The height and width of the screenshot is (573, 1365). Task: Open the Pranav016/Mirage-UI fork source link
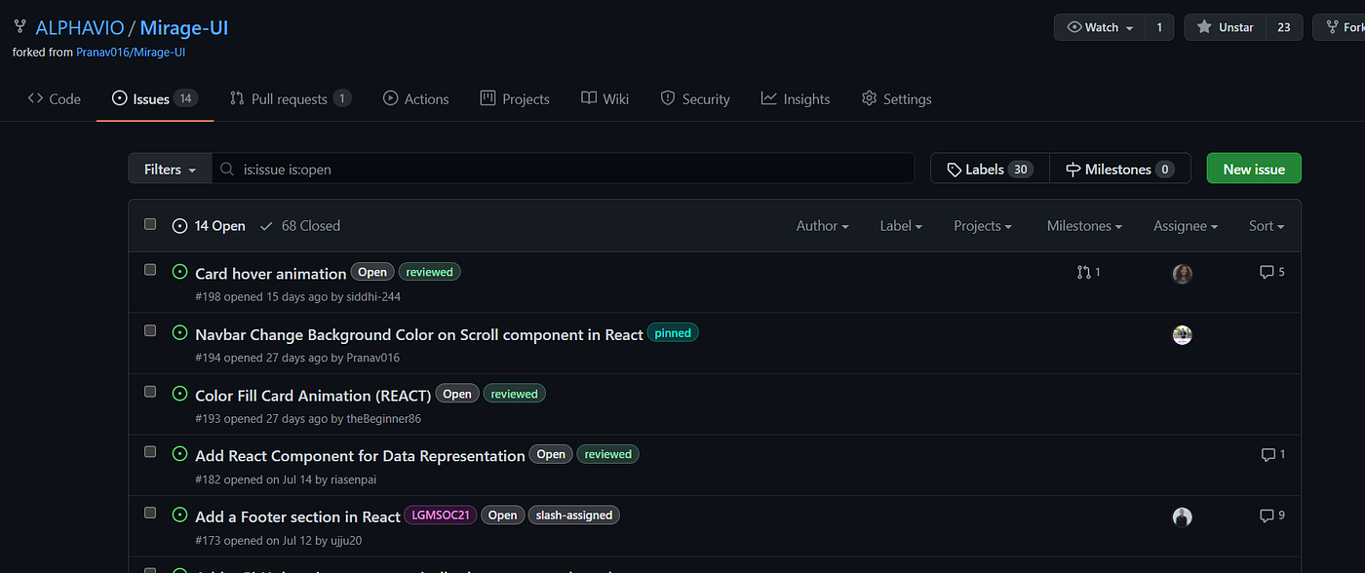(131, 53)
